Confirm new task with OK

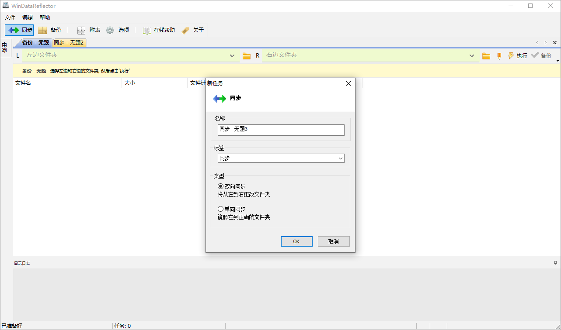(x=296, y=241)
